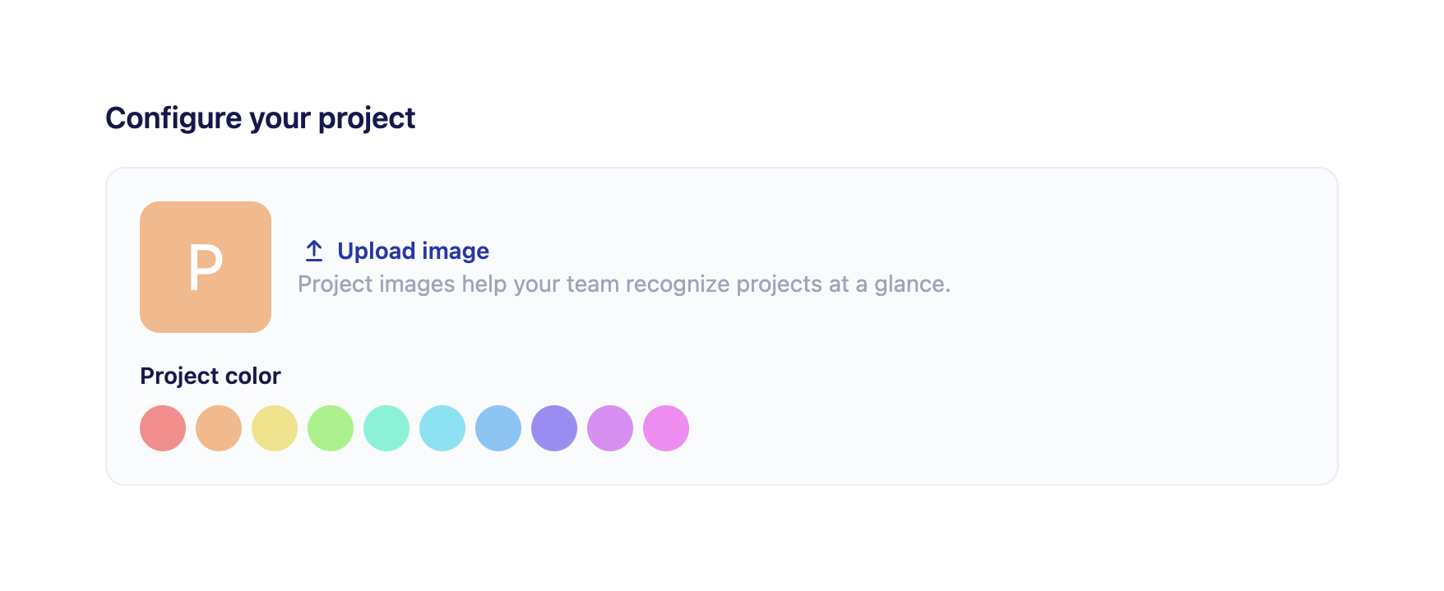Image resolution: width=1444 pixels, height=591 pixels.
Task: Pick the lavender violet color swatch
Action: click(610, 428)
